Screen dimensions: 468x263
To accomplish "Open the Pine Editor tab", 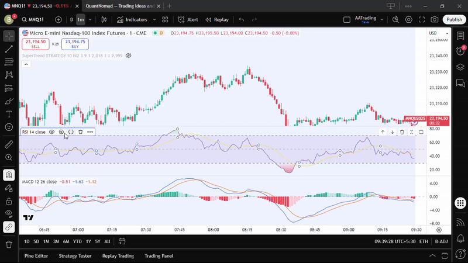I will (36, 256).
